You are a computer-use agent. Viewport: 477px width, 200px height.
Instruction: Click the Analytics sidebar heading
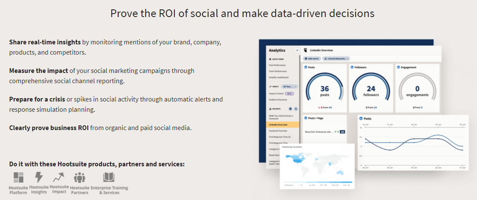(x=277, y=50)
